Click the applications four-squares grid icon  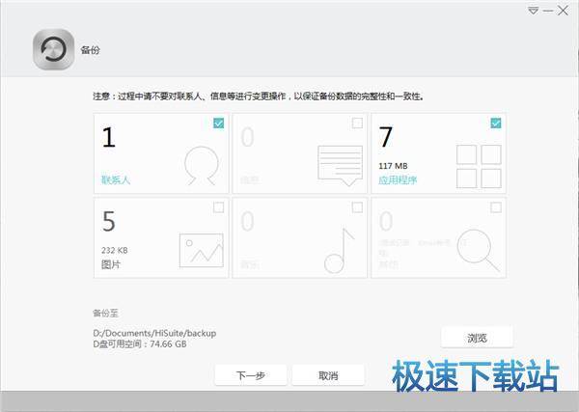pyautogui.click(x=479, y=167)
